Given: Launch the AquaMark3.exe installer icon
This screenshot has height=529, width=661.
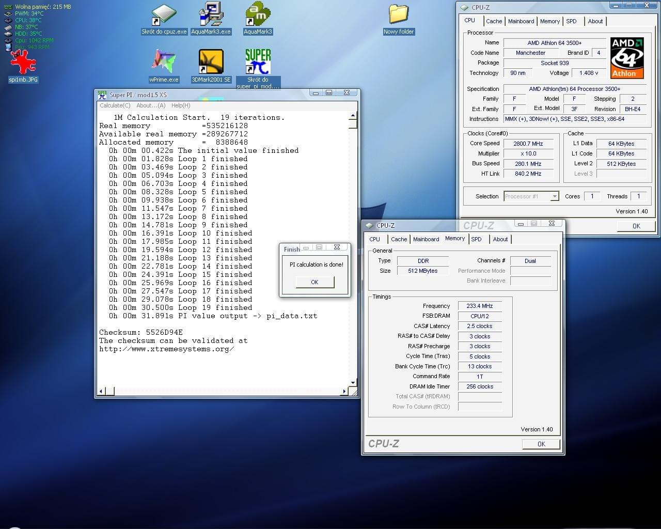Looking at the screenshot, I should pyautogui.click(x=211, y=19).
